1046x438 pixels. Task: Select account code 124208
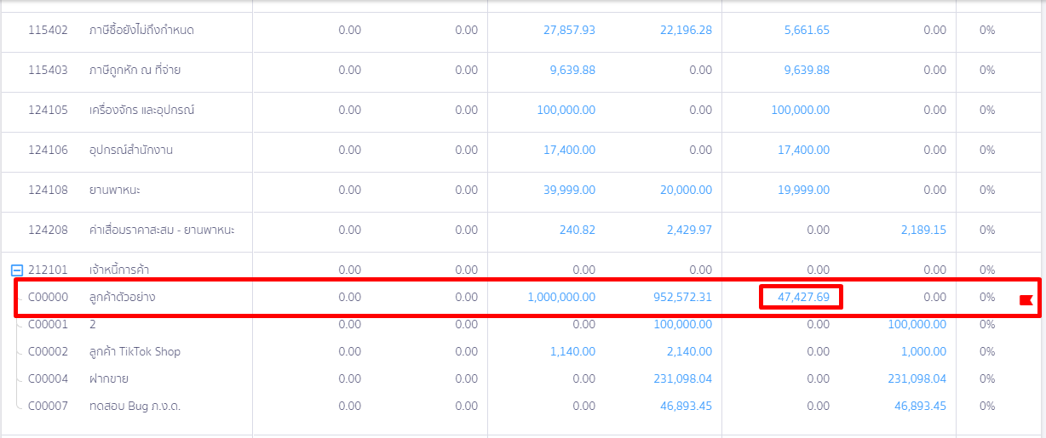pyautogui.click(x=48, y=230)
